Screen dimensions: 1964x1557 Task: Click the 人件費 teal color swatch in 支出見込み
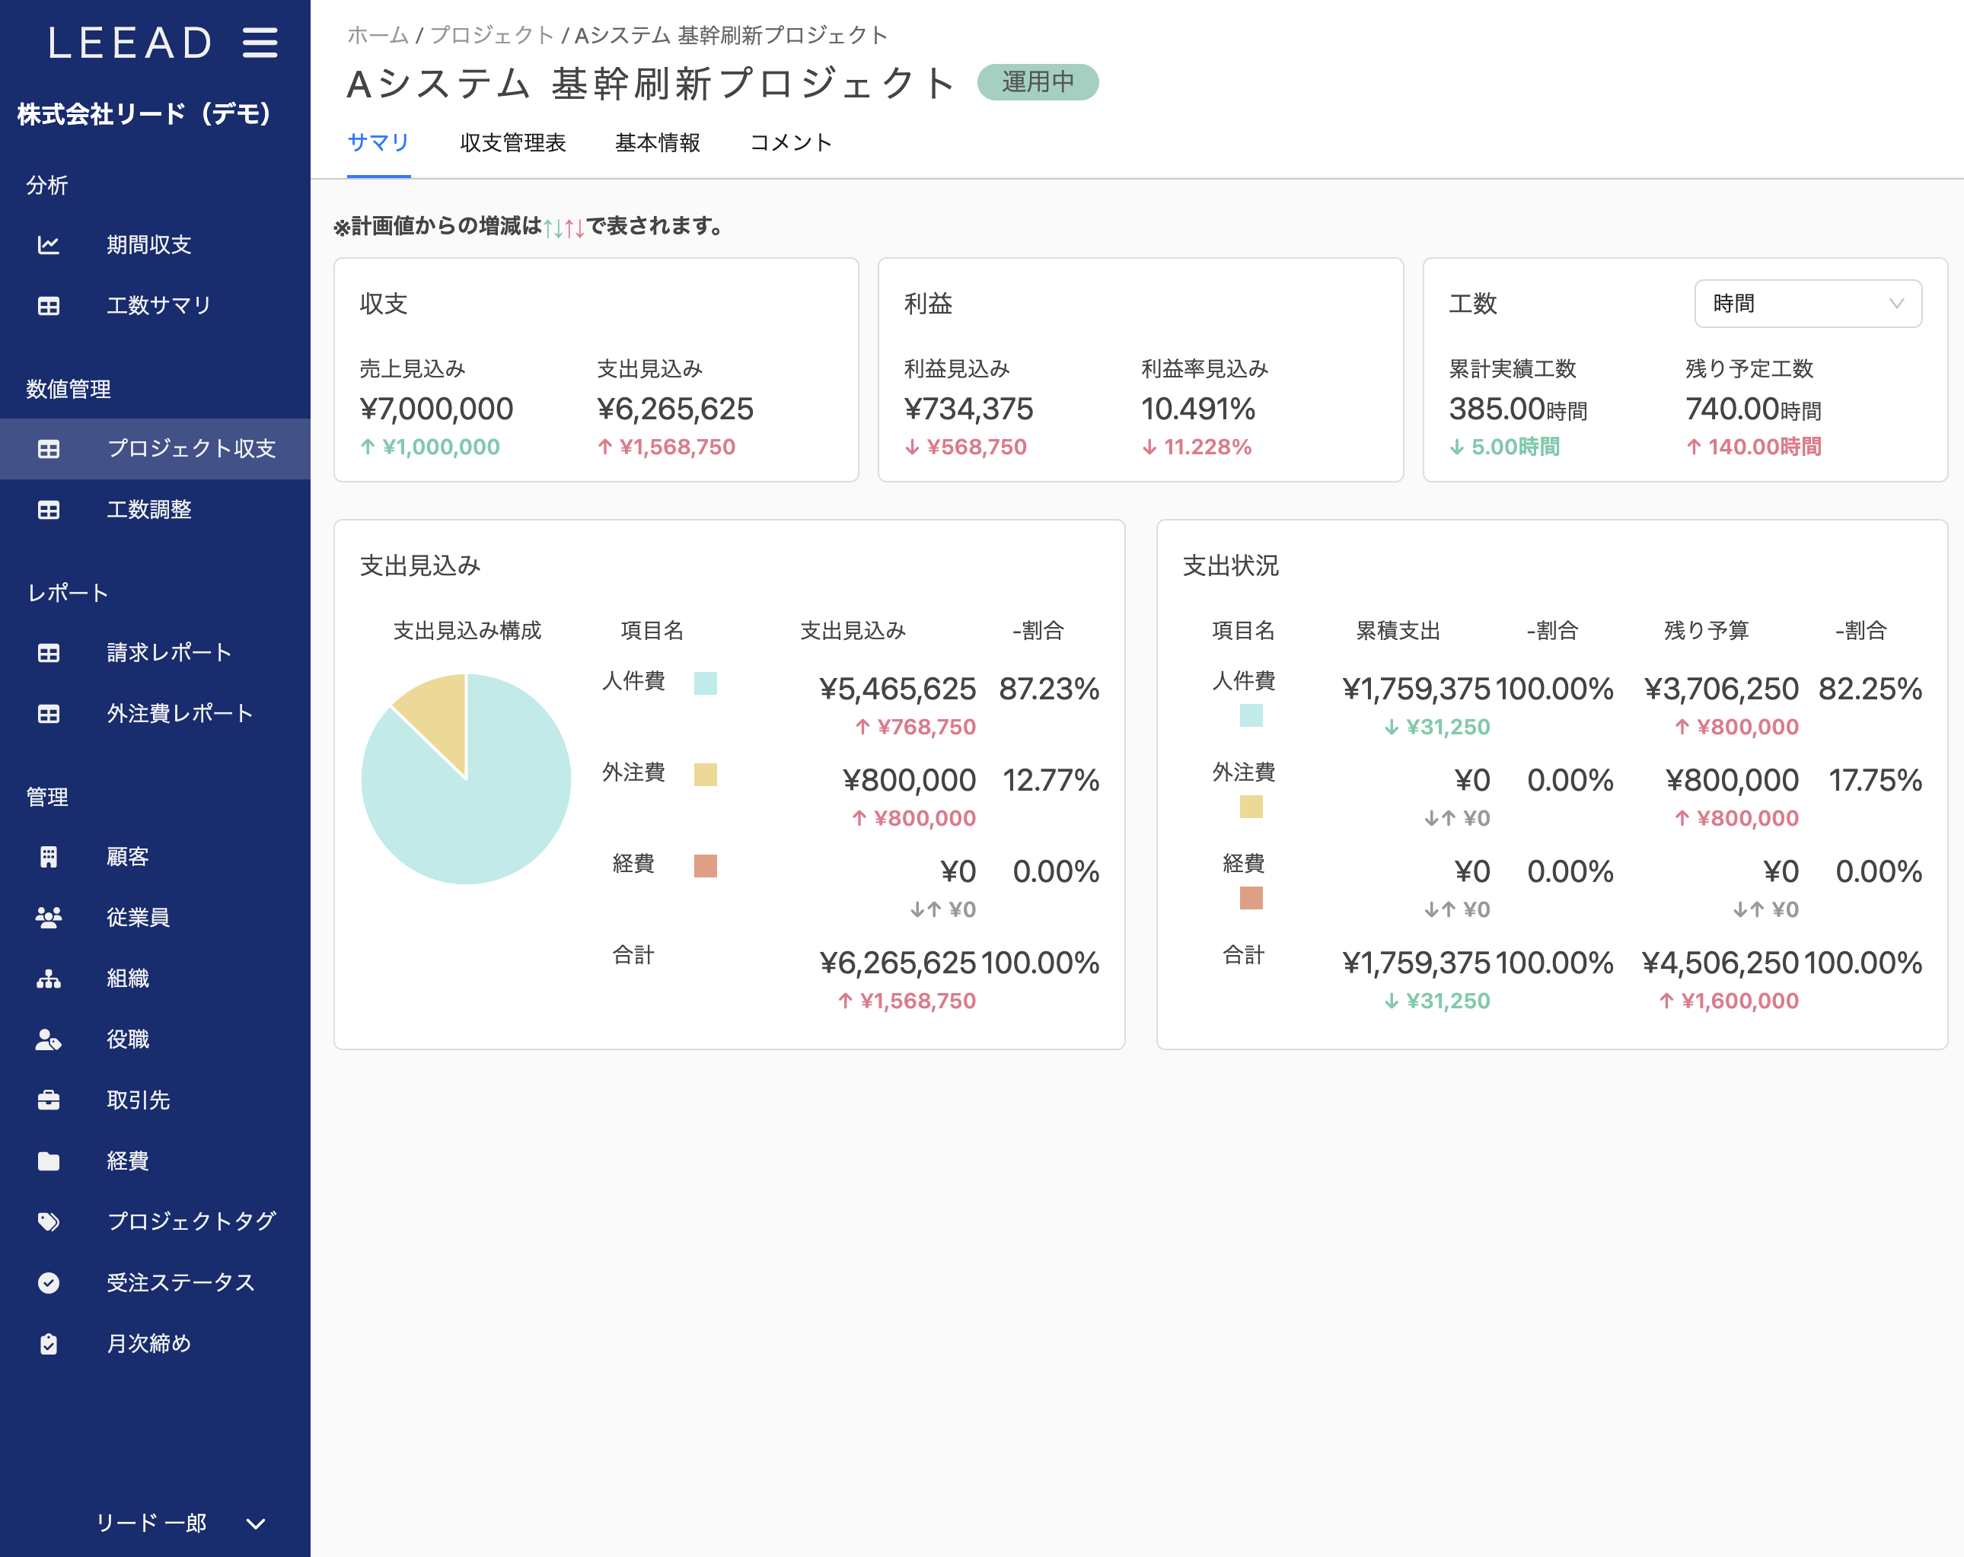tap(705, 683)
